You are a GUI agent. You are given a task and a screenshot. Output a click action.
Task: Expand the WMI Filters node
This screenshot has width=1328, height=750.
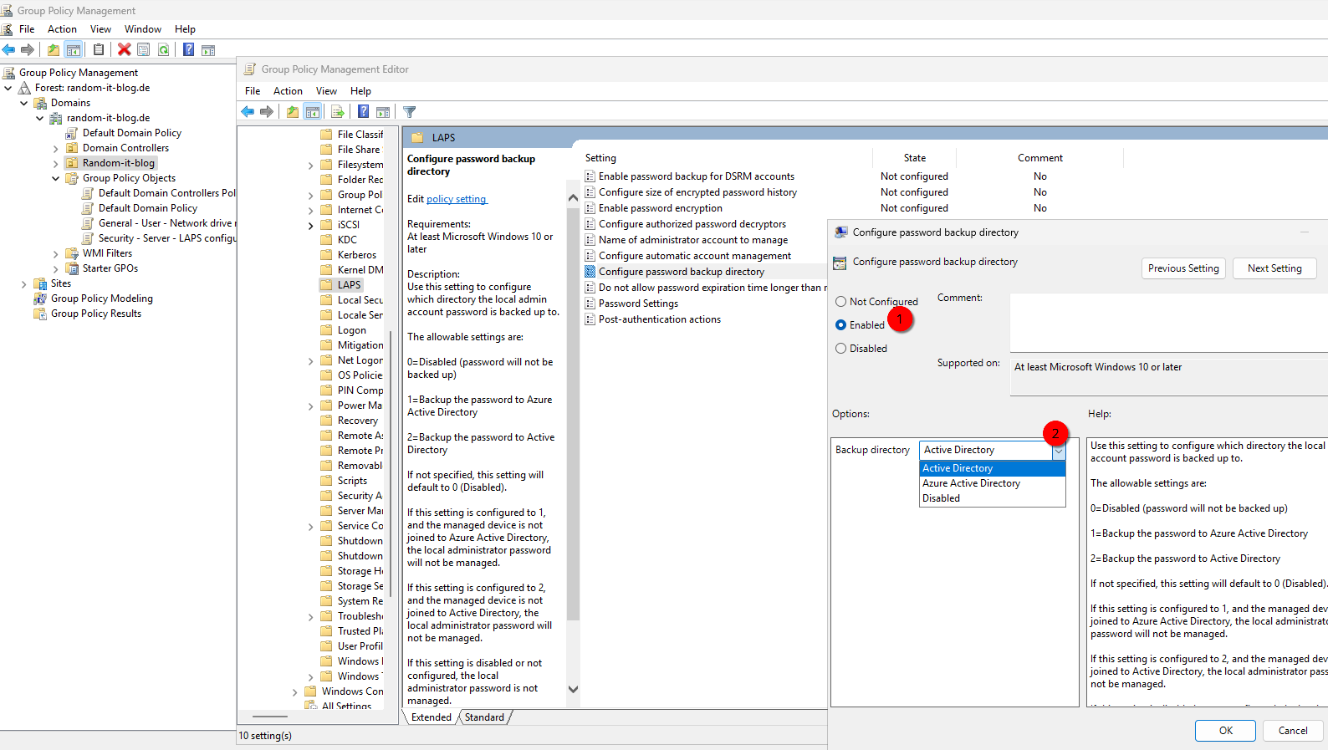[x=56, y=254]
